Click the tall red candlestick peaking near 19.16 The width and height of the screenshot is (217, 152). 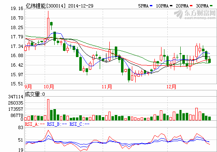click(x=48, y=25)
